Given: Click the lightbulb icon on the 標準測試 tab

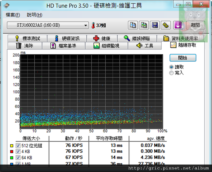Looking at the screenshot, I should coord(17,38).
